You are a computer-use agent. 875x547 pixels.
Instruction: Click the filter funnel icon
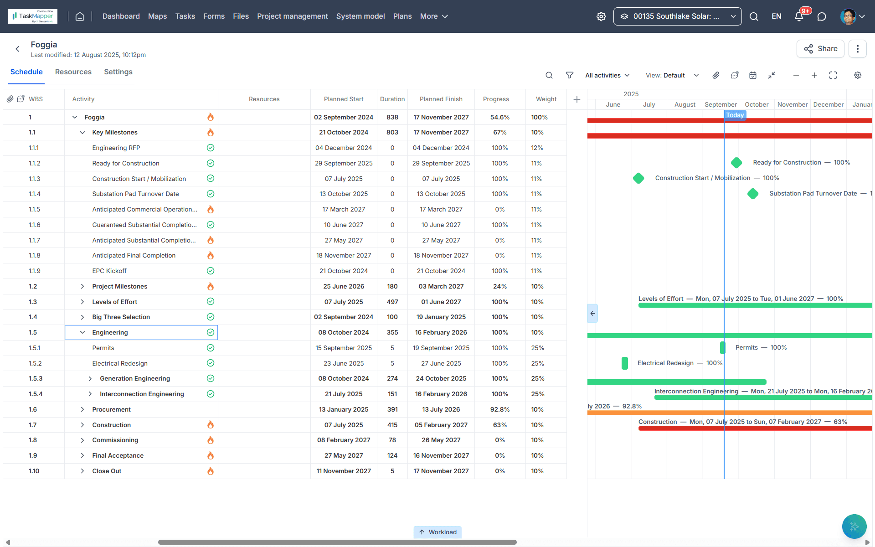click(569, 75)
